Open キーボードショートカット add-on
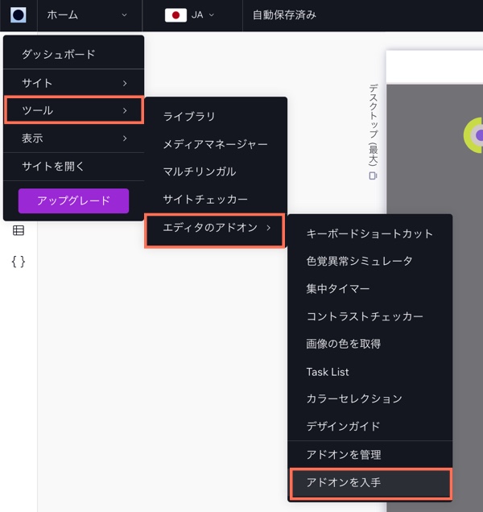Screen dimensions: 483x512 pyautogui.click(x=370, y=233)
